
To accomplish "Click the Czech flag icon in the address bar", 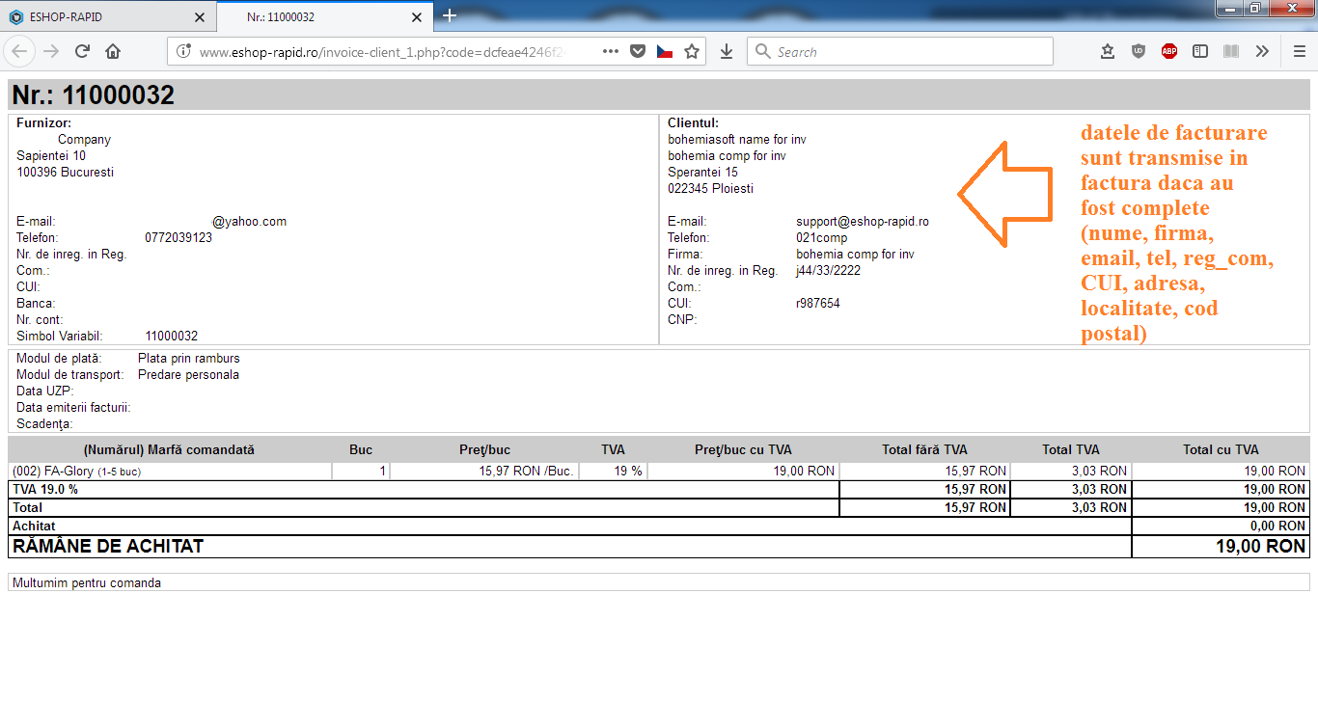I will pyautogui.click(x=665, y=51).
